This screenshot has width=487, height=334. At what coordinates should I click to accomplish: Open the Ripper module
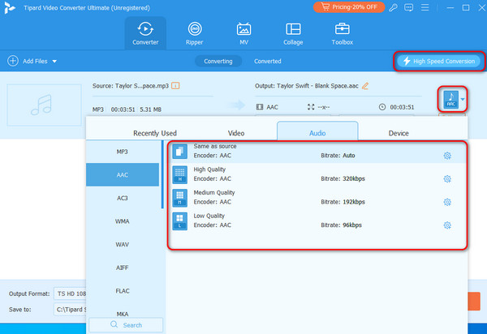195,33
